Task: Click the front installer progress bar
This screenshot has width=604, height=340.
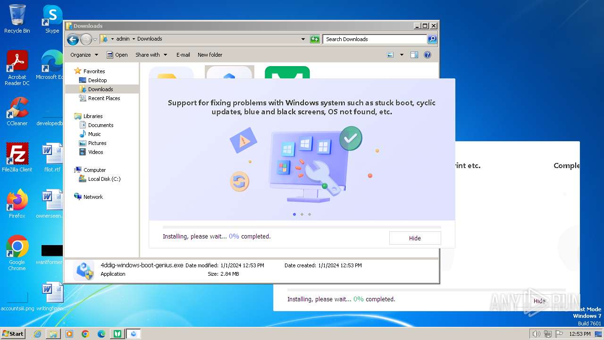Action: [302, 227]
